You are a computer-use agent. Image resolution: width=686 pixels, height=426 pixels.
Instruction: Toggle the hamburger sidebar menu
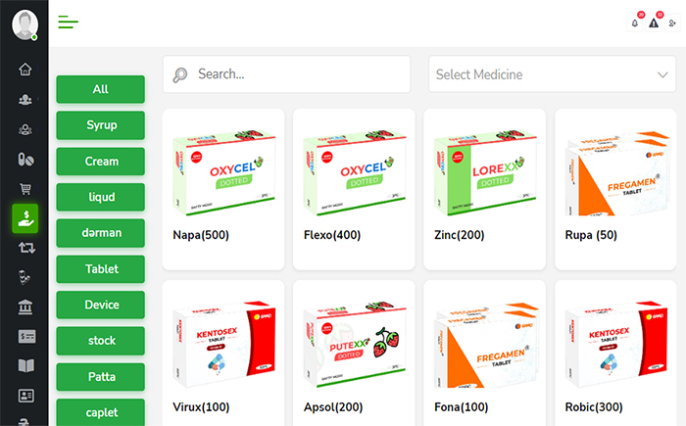click(68, 23)
